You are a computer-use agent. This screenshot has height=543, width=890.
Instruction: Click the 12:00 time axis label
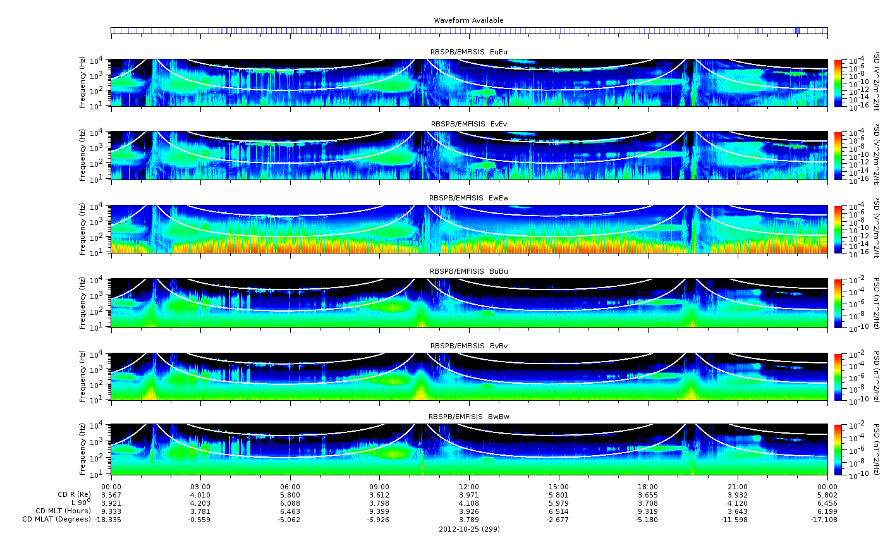469,487
